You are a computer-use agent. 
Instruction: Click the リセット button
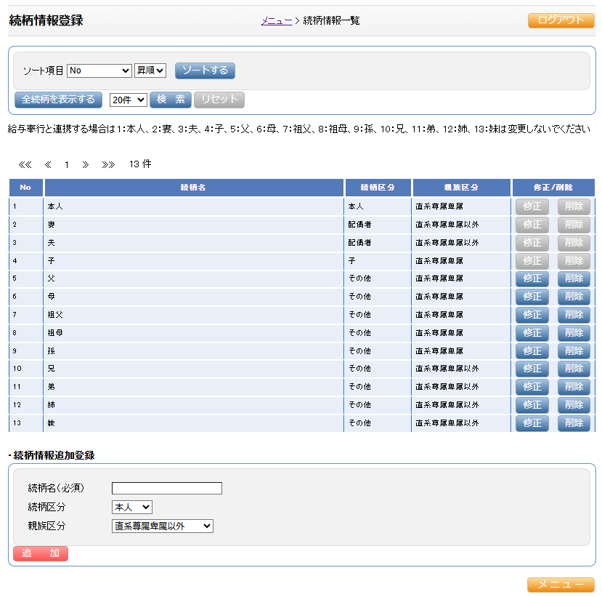click(x=219, y=100)
